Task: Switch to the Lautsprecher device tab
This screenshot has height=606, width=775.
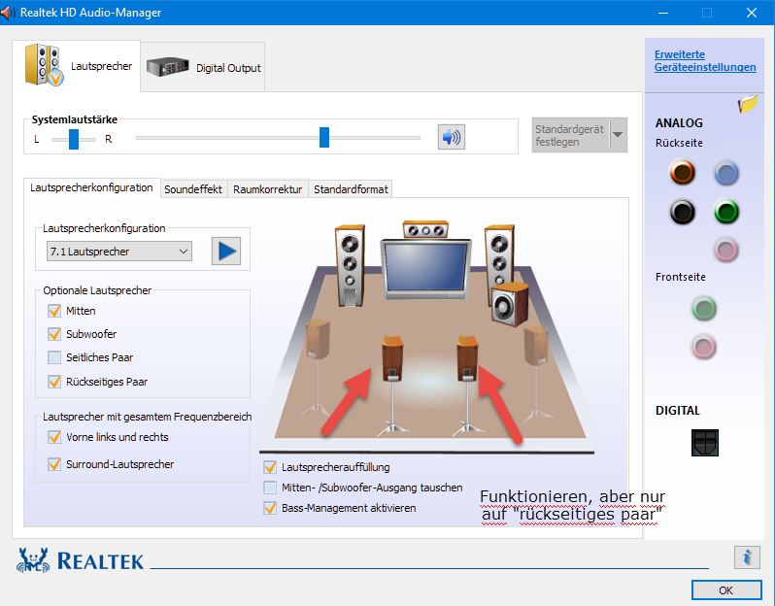Action: 76,66
